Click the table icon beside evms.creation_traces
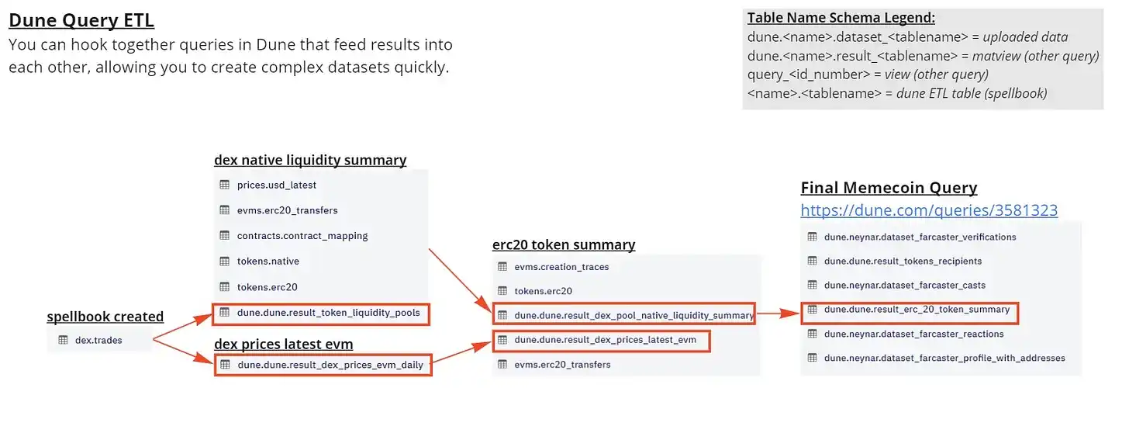The image size is (1129, 440). click(502, 267)
